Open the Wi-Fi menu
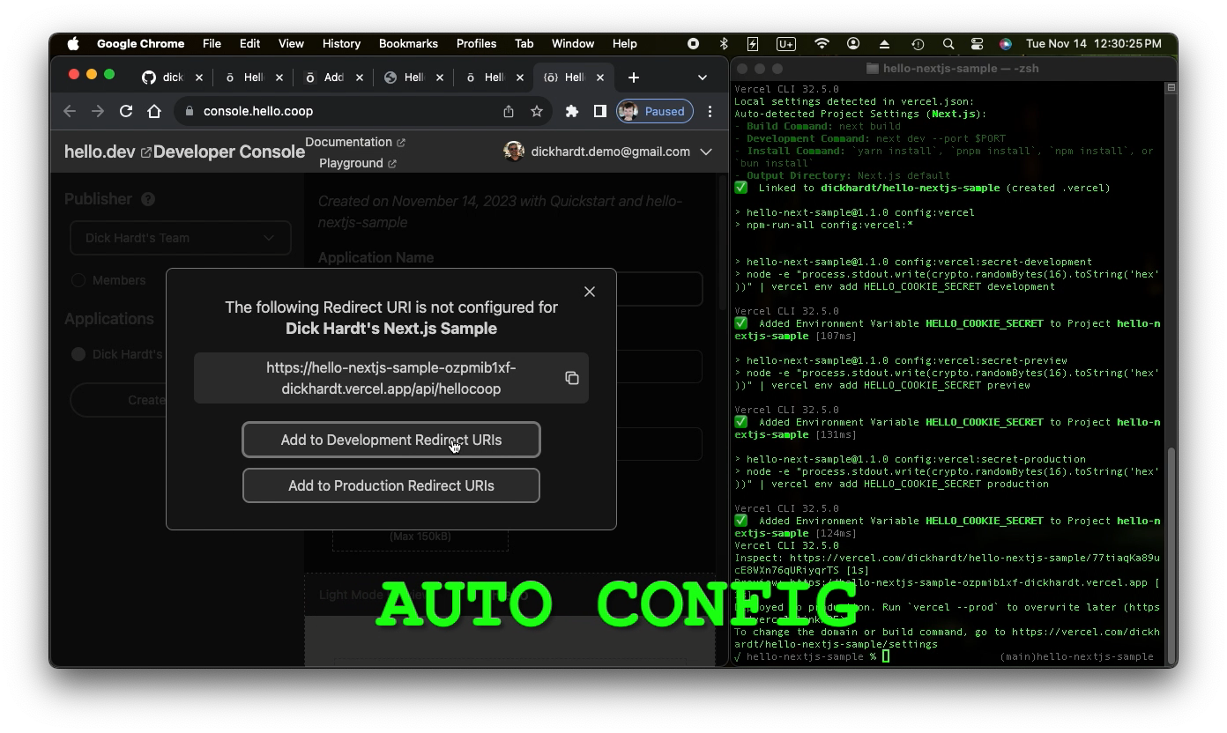 822,43
